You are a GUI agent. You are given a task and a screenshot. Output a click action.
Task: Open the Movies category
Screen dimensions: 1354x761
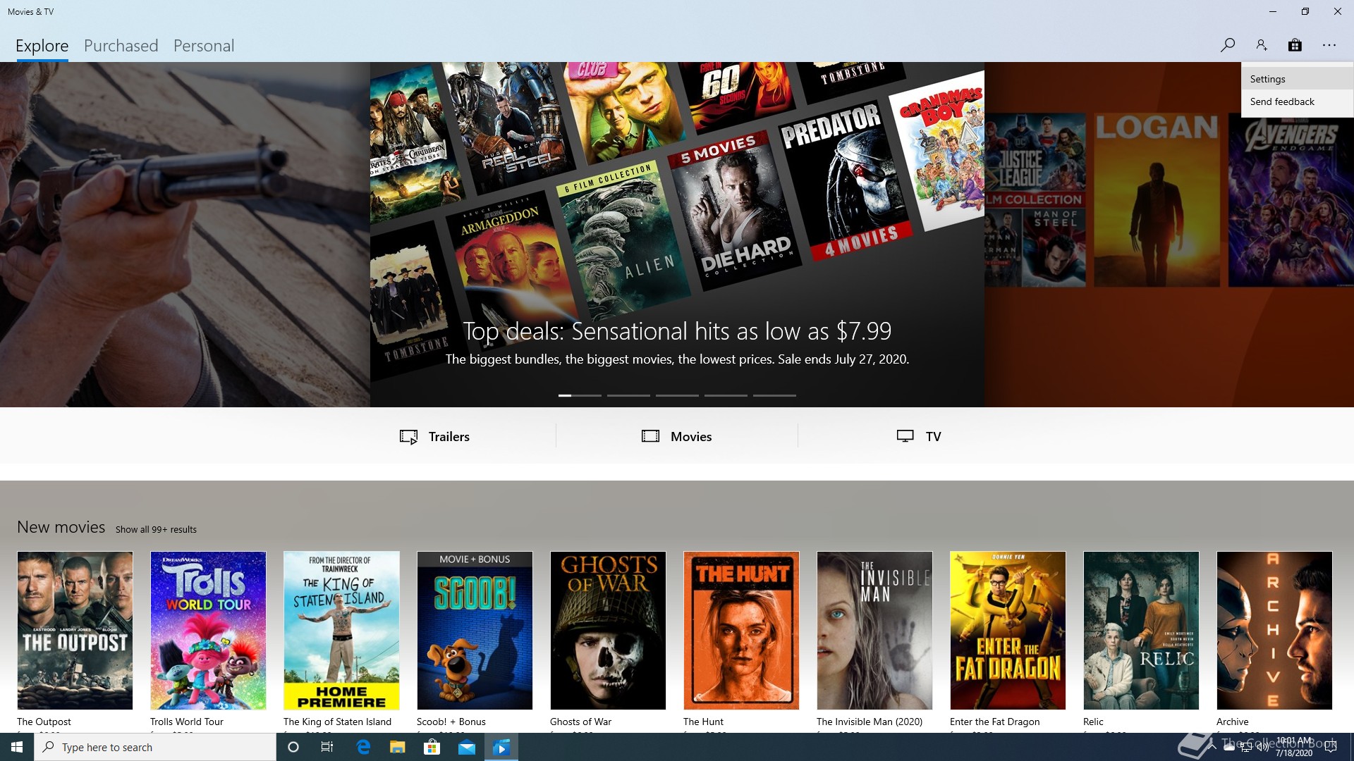pos(676,436)
